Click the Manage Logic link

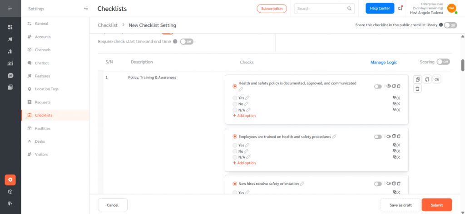point(383,62)
